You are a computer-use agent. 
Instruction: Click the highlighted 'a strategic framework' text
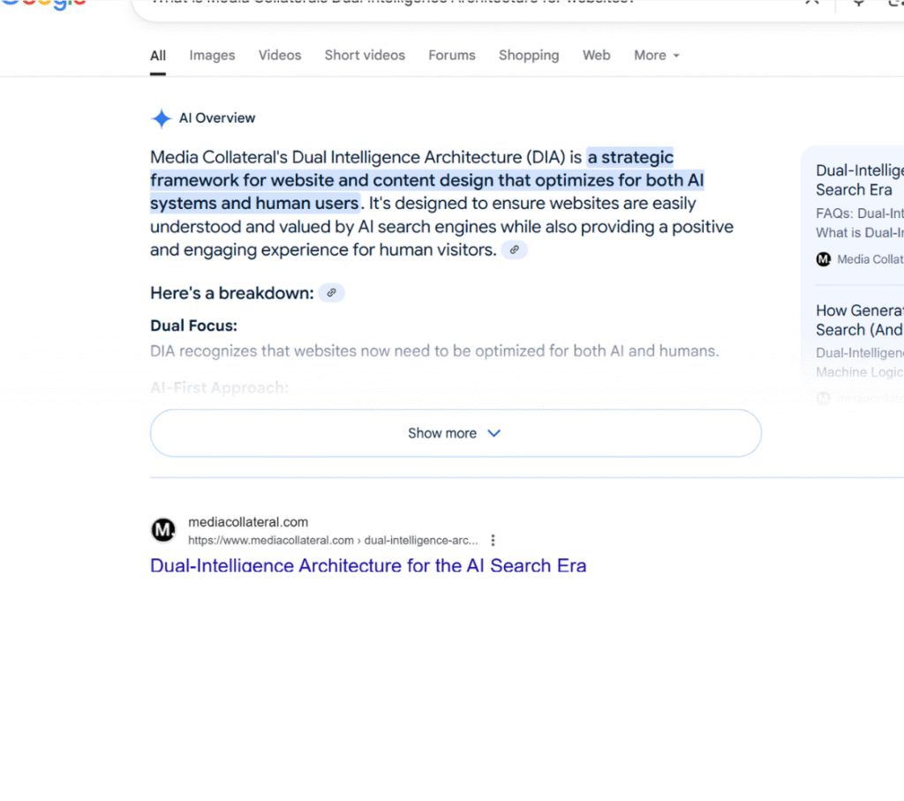point(426,180)
